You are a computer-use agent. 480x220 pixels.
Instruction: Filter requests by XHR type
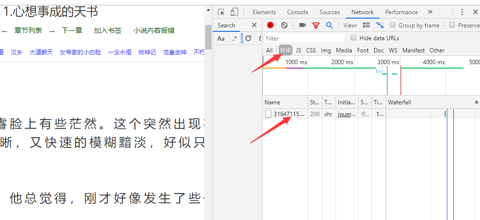(x=285, y=50)
